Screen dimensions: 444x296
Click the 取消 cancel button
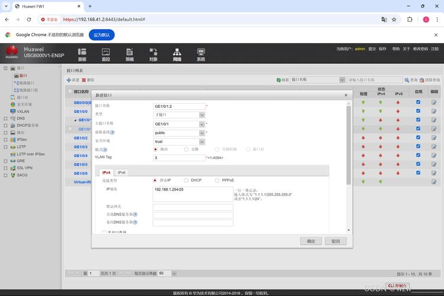(335, 241)
